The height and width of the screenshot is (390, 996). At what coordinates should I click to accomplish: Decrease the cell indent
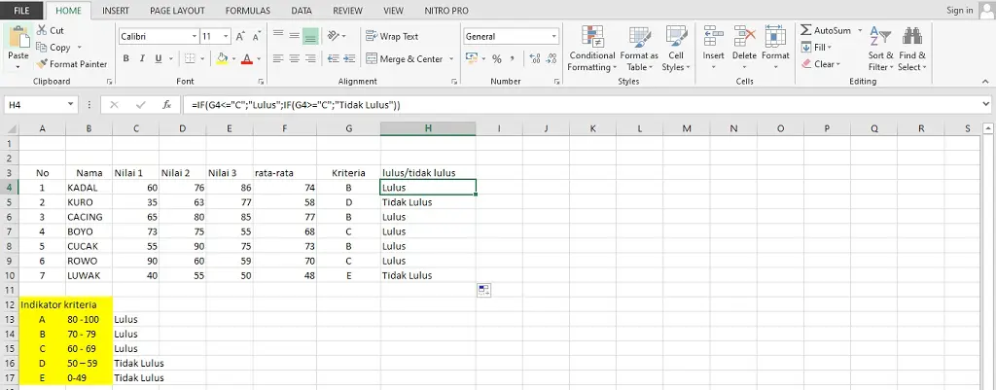tap(334, 58)
